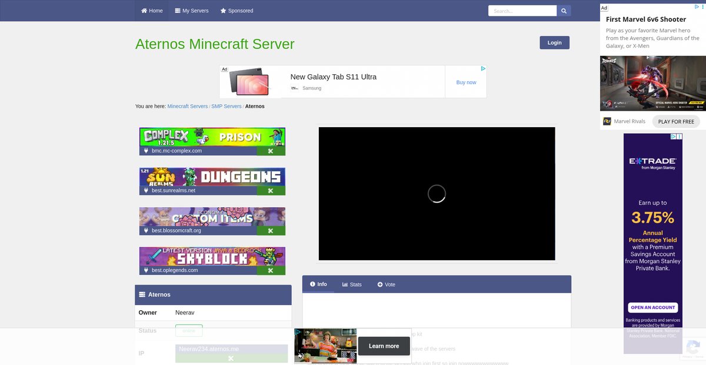Open the Sun Realms Dungeons banner
Viewport: 706px width, 365px height.
pyautogui.click(x=212, y=177)
